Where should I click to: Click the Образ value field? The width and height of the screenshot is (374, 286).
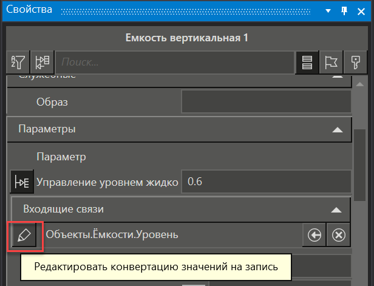pyautogui.click(x=266, y=101)
